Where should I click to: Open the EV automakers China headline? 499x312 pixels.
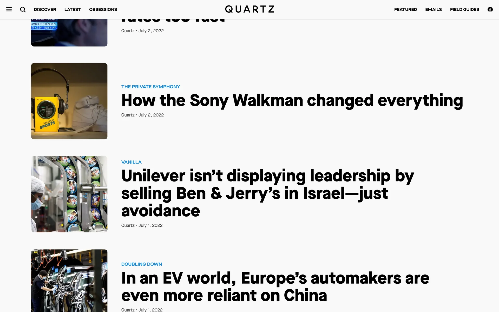[x=275, y=287]
